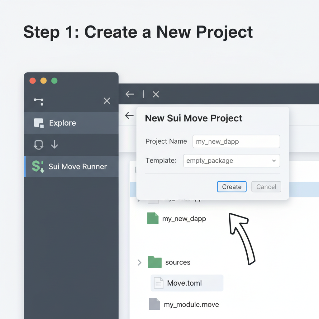
Task: Collapse the sources folder in the tree
Action: tap(139, 262)
